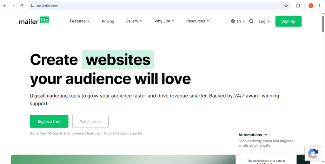
Task: Open the Resources menu
Action: (x=198, y=21)
